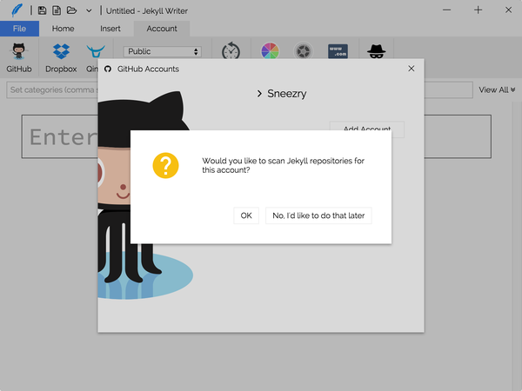The height and width of the screenshot is (391, 522).
Task: Click the Qiniu bull horns icon
Action: (x=96, y=51)
